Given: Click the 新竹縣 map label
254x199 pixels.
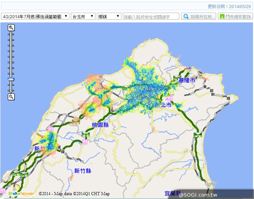Looking at the screenshot, I should point(83,170).
